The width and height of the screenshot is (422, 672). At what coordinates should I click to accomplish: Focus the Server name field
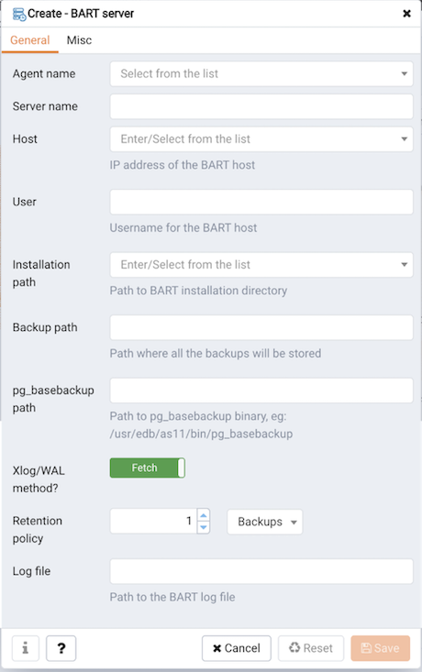[x=261, y=106]
